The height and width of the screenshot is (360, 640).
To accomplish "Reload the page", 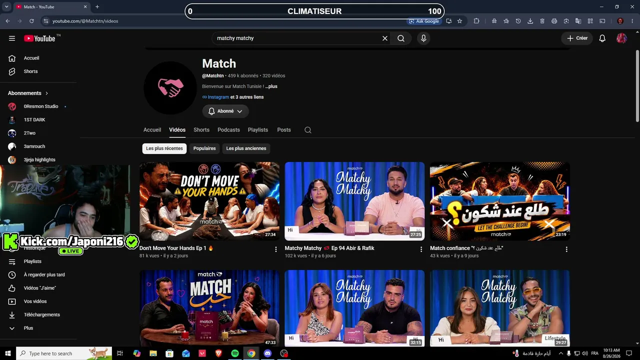I will tap(31, 21).
